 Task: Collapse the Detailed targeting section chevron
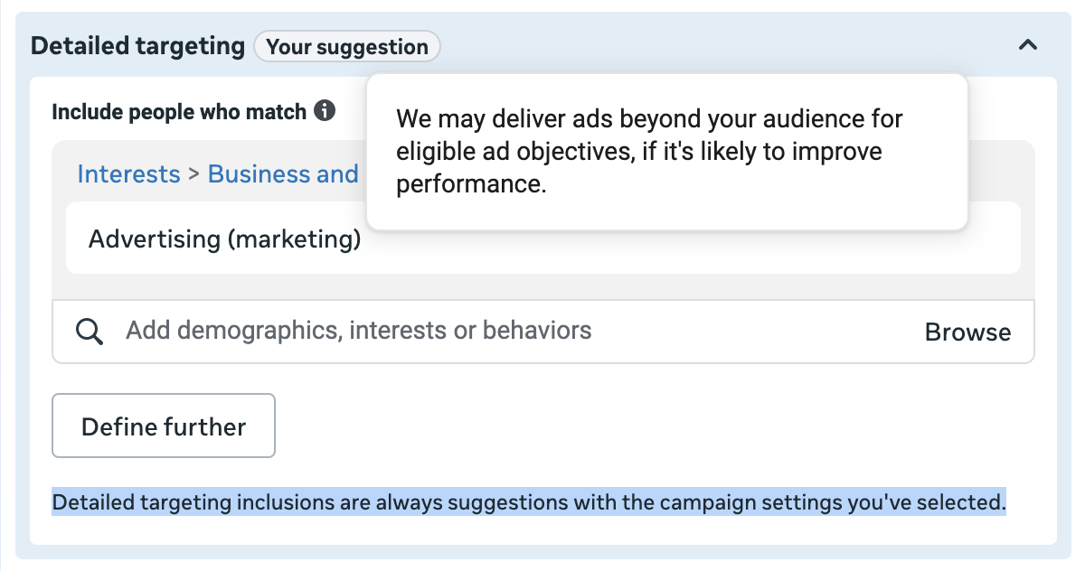(1027, 45)
